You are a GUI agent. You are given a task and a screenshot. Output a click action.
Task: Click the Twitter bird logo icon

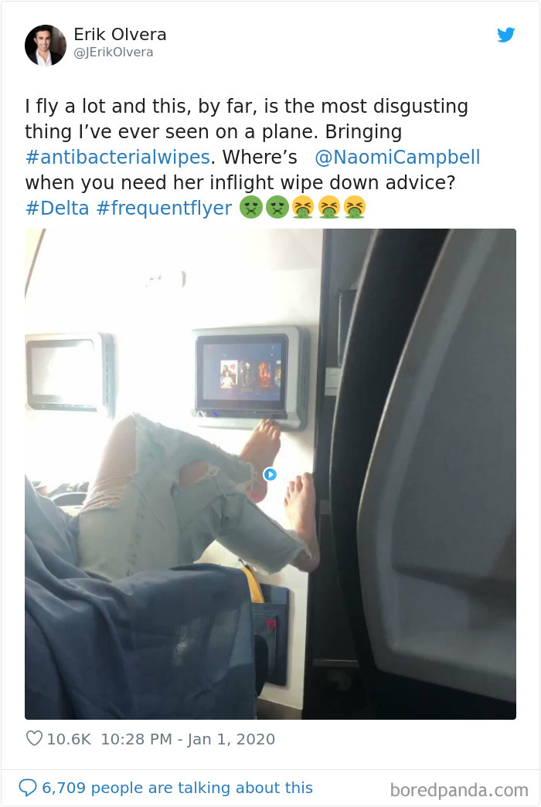(506, 35)
